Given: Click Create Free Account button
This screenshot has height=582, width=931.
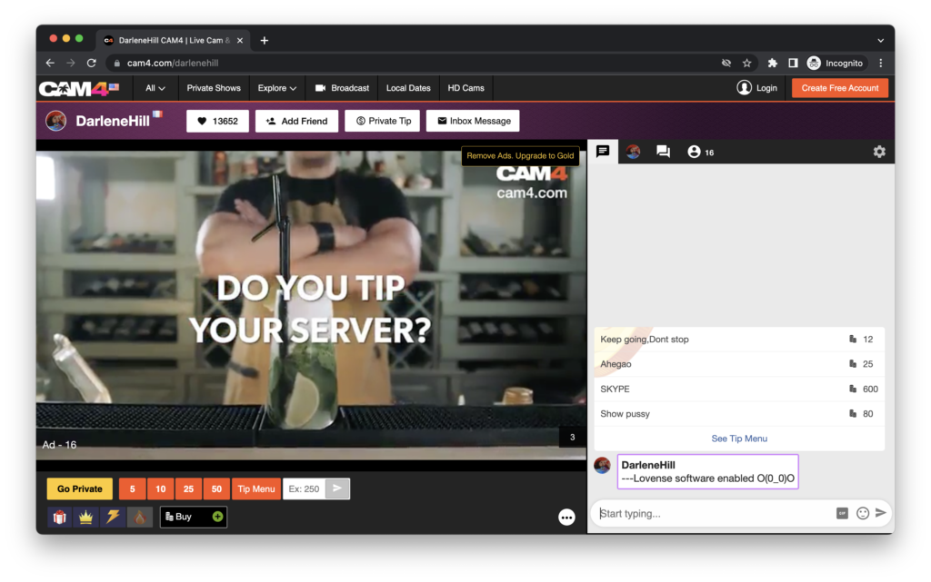Looking at the screenshot, I should tap(839, 88).
